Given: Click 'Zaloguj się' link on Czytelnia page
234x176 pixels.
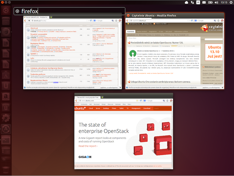Looking at the screenshot, I should click(147, 24).
